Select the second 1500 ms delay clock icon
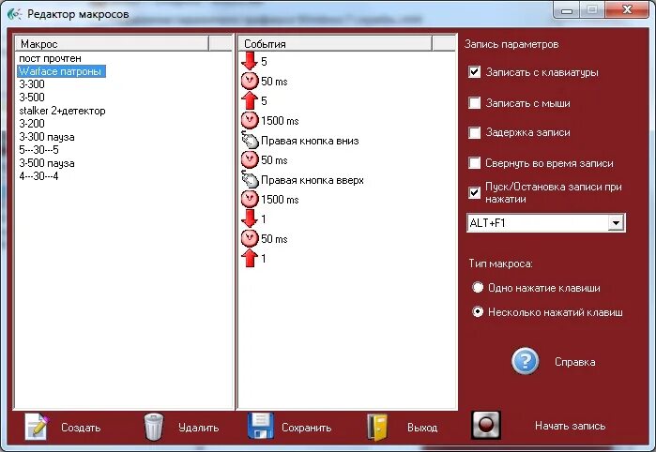The height and width of the screenshot is (452, 656). coord(250,199)
